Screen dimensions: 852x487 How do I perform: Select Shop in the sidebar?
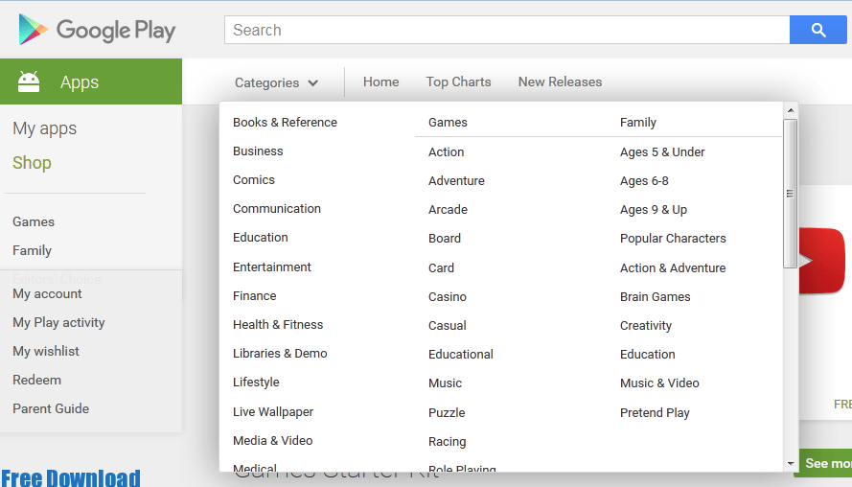point(32,163)
